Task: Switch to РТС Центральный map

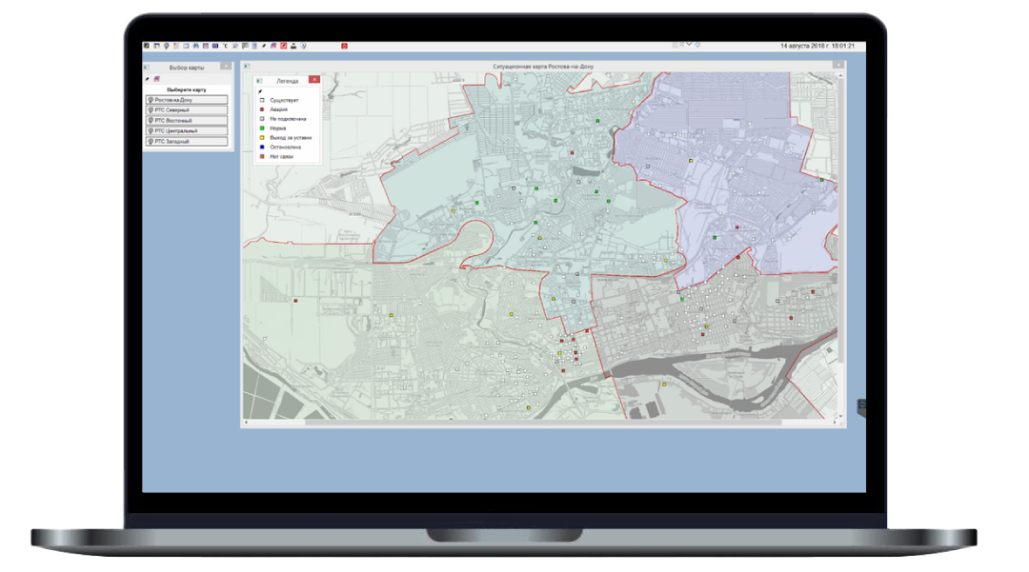Action: tap(186, 130)
